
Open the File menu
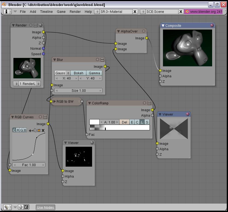tap(23, 12)
